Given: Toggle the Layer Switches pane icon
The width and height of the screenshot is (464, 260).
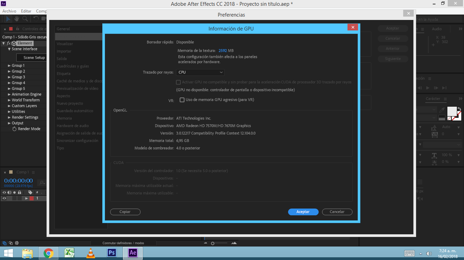Looking at the screenshot, I should 4,243.
